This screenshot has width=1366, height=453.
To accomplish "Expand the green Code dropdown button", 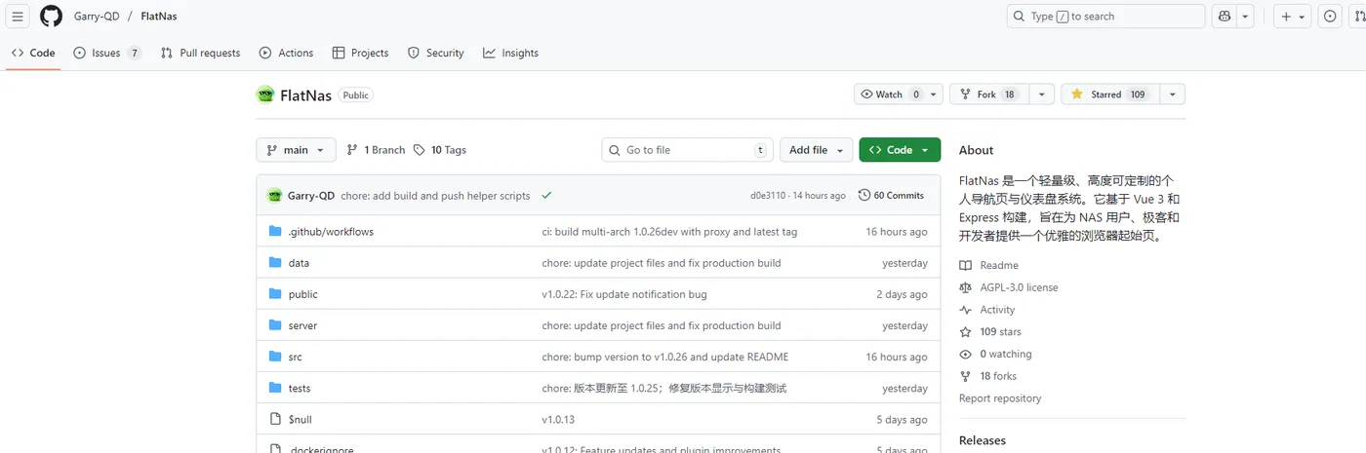I will (x=900, y=150).
